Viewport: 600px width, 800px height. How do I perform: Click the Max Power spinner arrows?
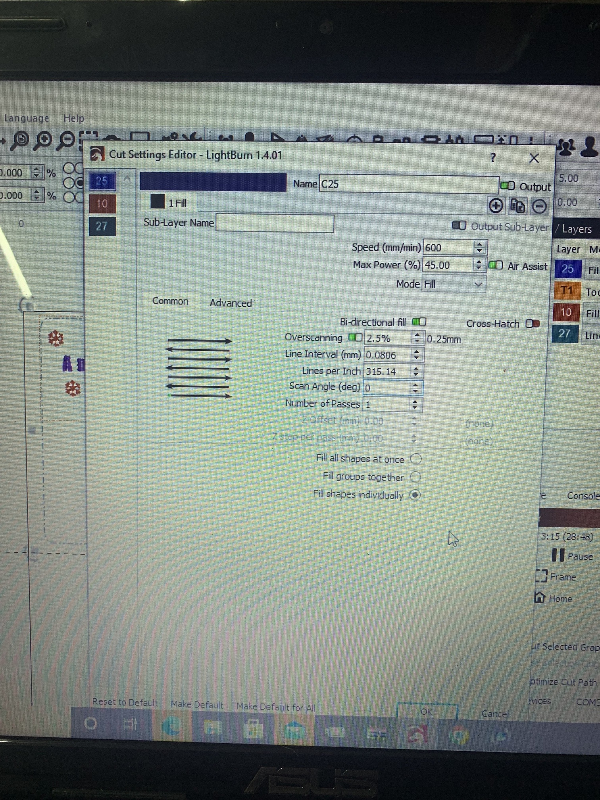(x=479, y=265)
